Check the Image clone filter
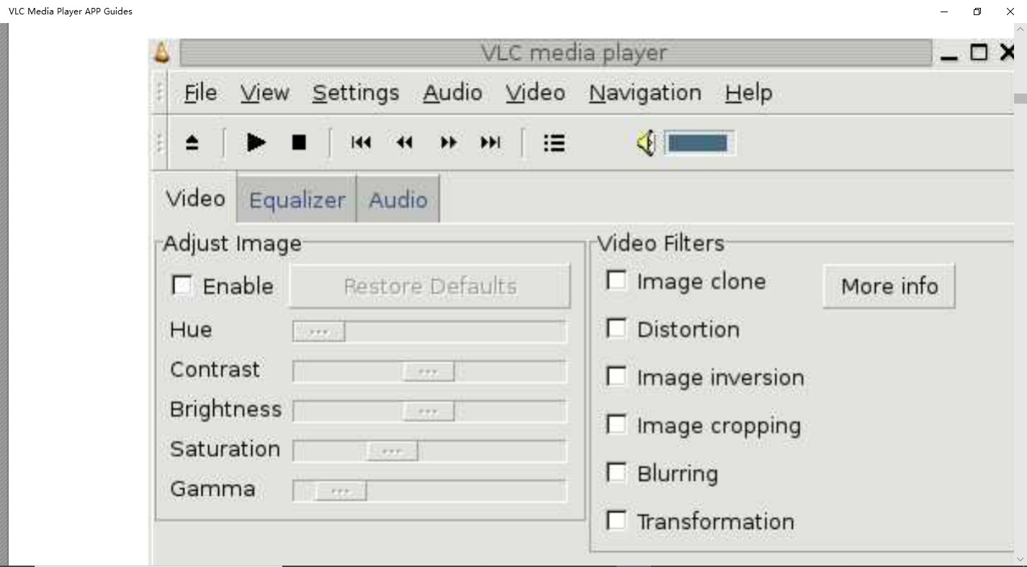 tap(616, 281)
